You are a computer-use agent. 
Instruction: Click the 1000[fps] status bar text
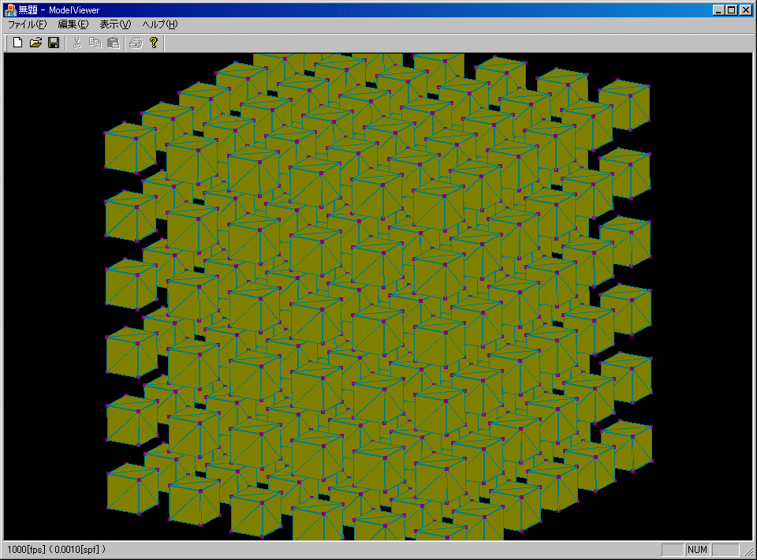pyautogui.click(x=26, y=550)
